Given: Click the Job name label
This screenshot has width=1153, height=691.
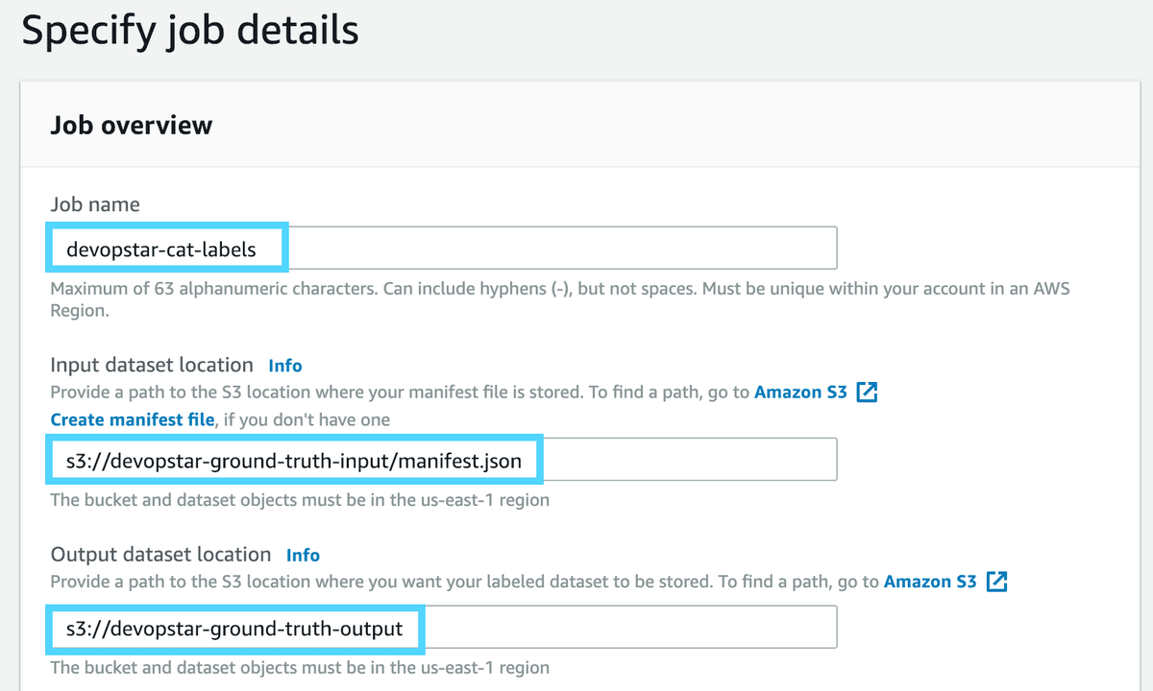Looking at the screenshot, I should pyautogui.click(x=95, y=204).
